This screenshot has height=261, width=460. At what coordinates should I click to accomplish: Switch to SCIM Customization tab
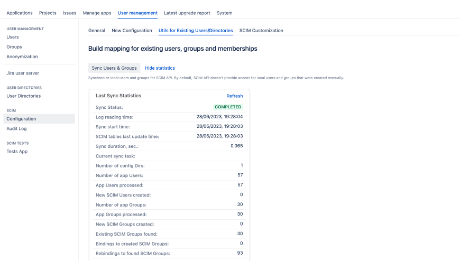point(261,31)
